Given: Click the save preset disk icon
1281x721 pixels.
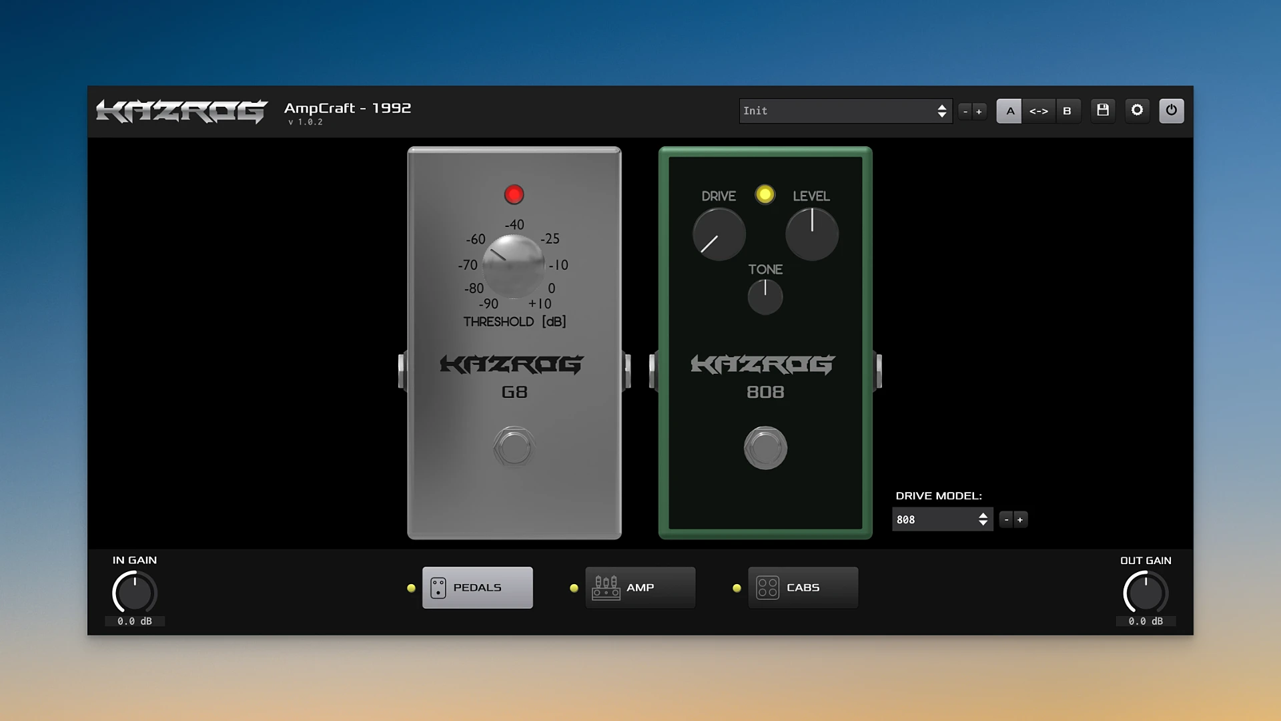Looking at the screenshot, I should pyautogui.click(x=1103, y=111).
